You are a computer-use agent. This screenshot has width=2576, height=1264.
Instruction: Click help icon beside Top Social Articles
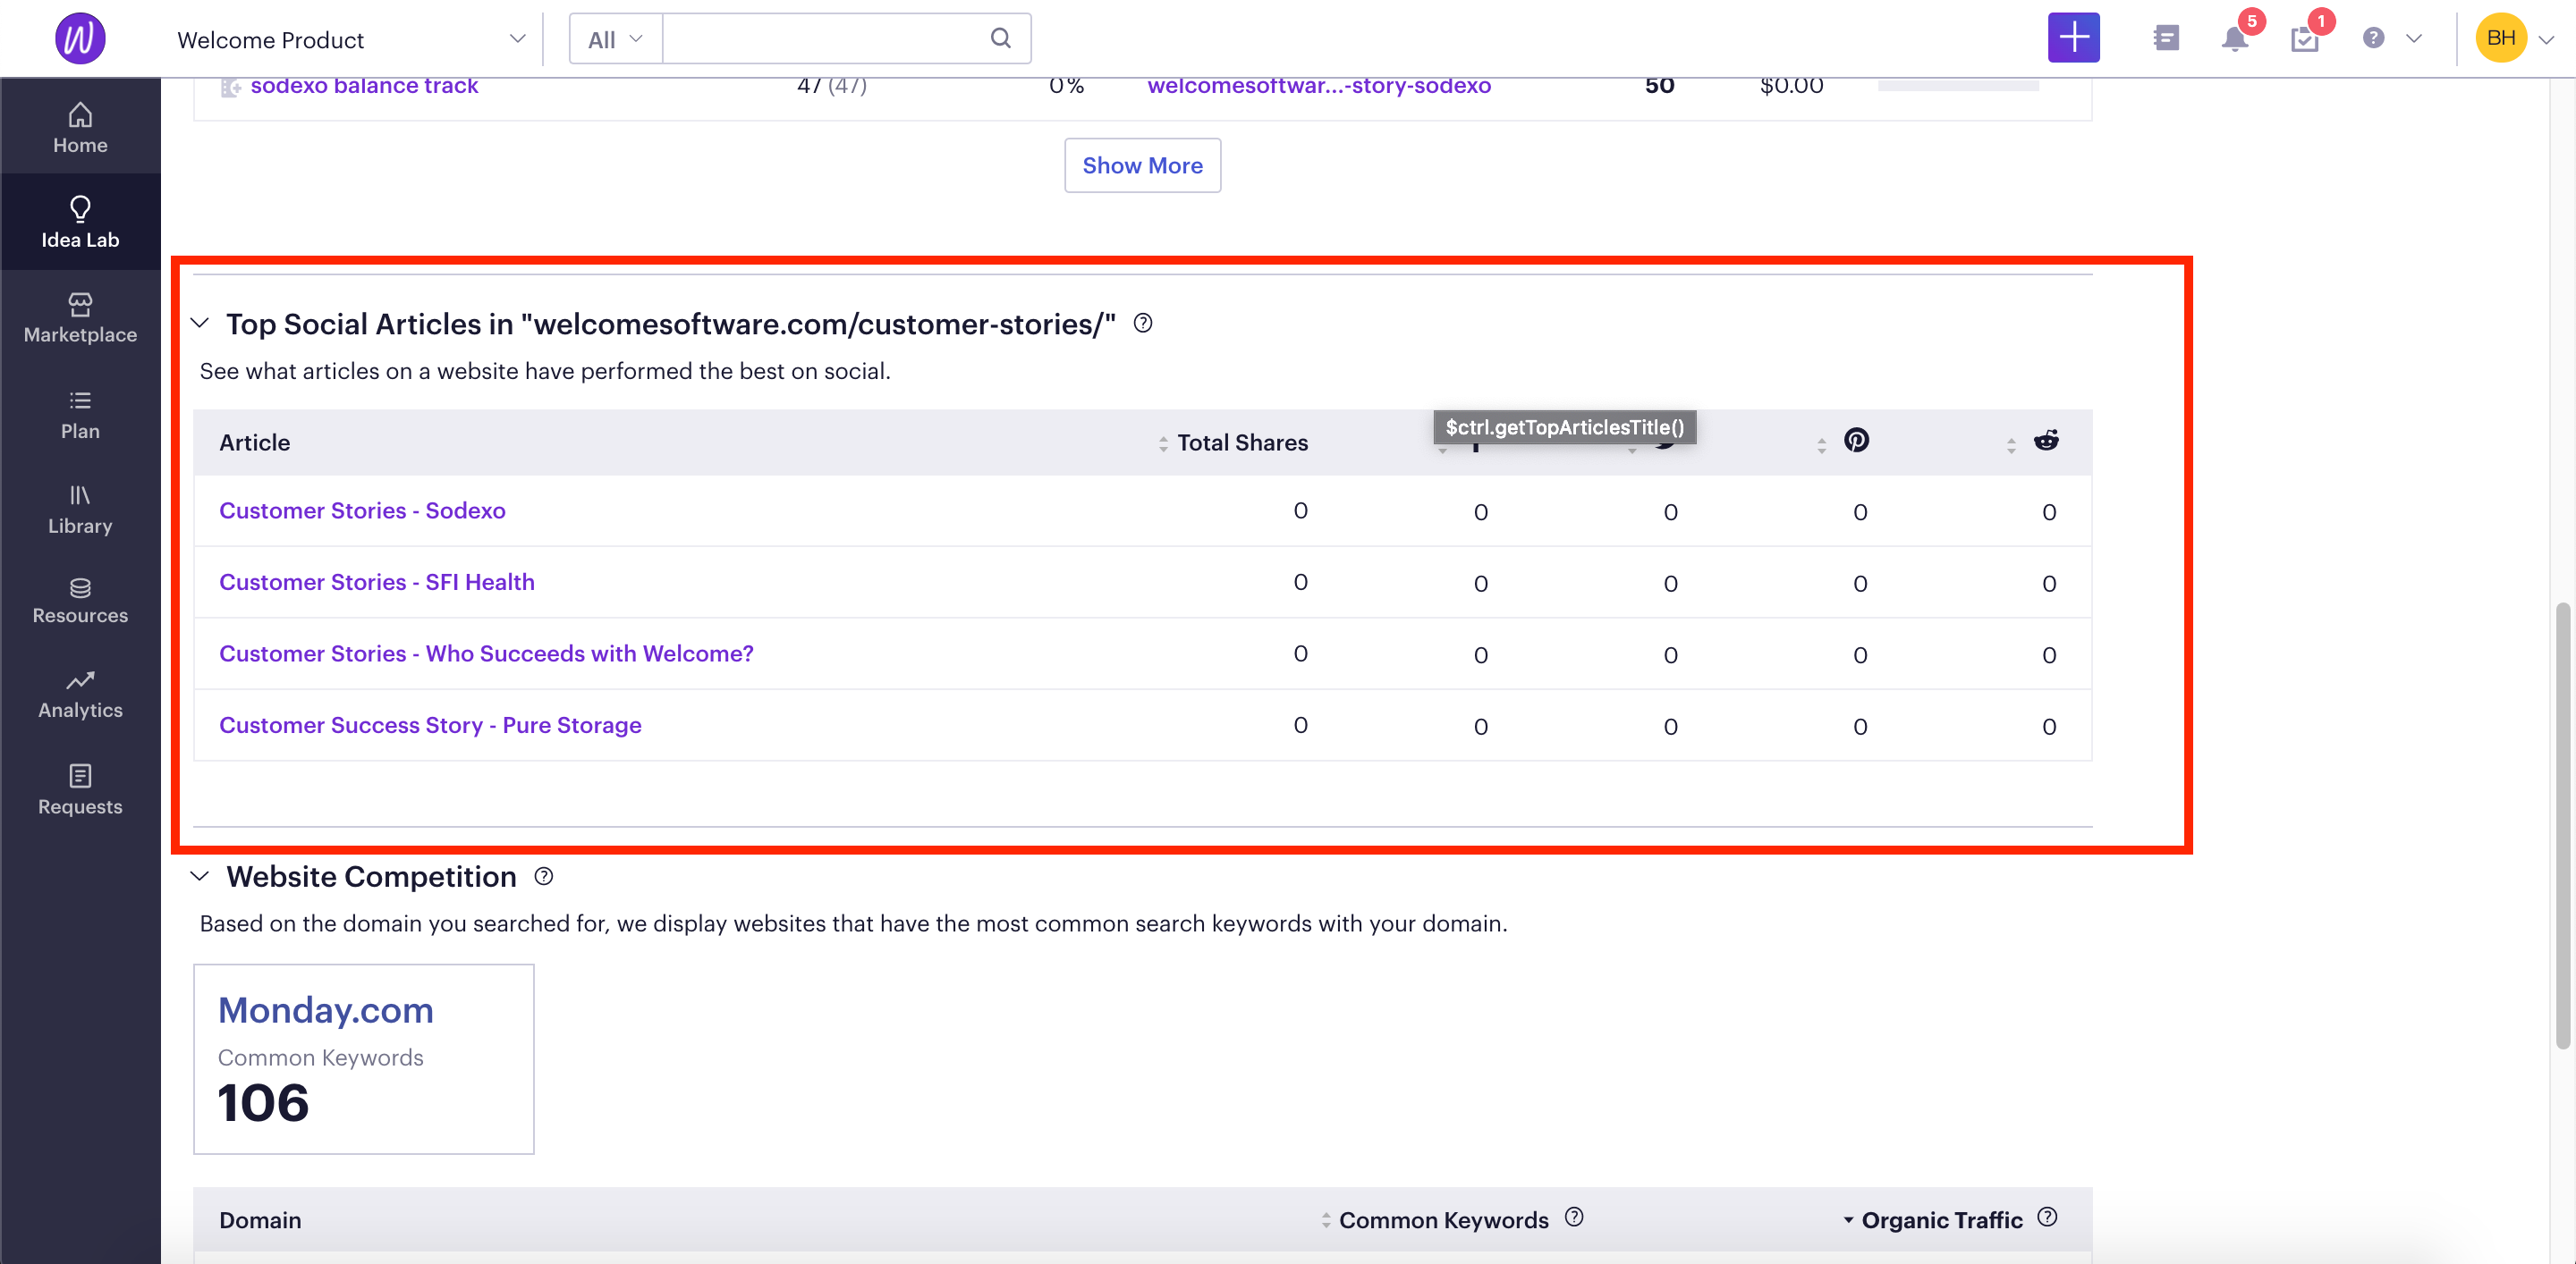click(x=1143, y=323)
